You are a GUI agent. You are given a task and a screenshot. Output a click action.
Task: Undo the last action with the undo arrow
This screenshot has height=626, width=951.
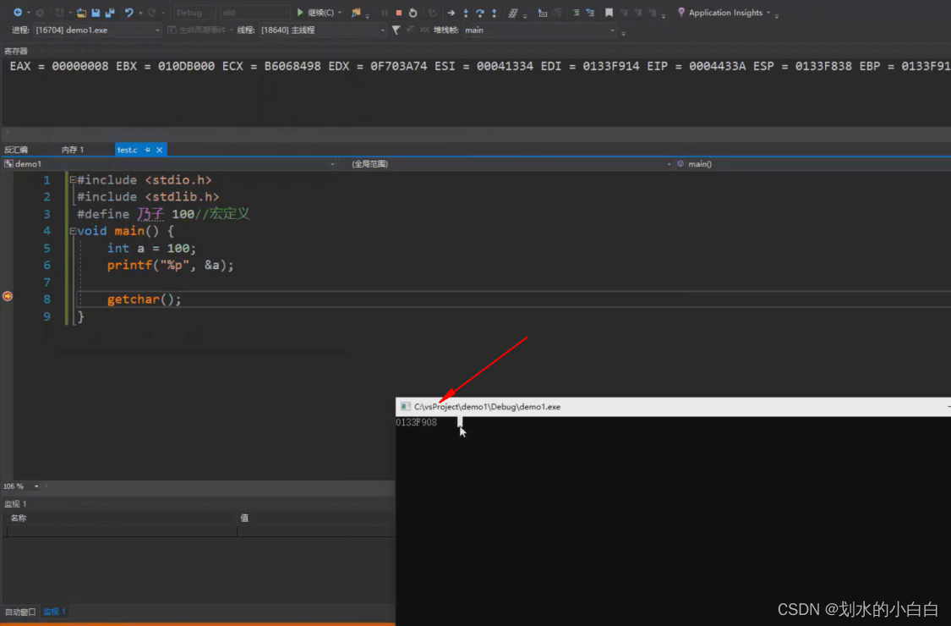click(128, 12)
